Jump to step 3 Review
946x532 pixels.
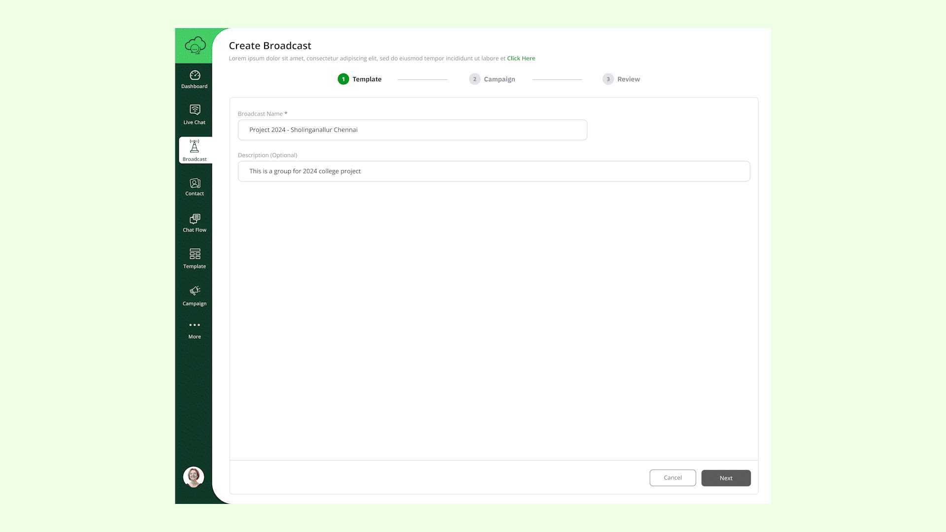628,79
